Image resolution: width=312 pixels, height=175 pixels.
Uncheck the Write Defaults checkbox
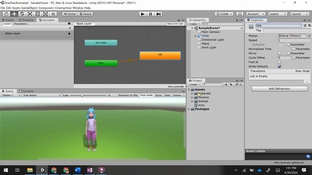coord(279,67)
